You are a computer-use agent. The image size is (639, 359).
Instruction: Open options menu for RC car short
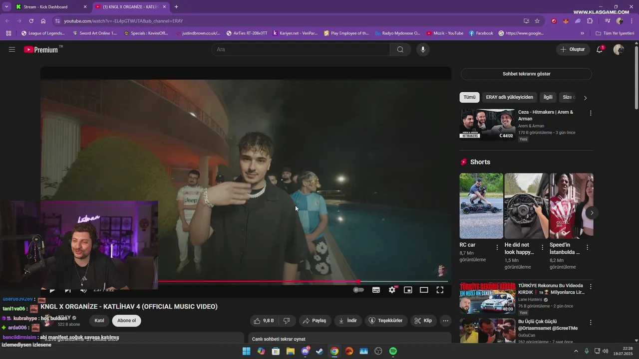[497, 247]
